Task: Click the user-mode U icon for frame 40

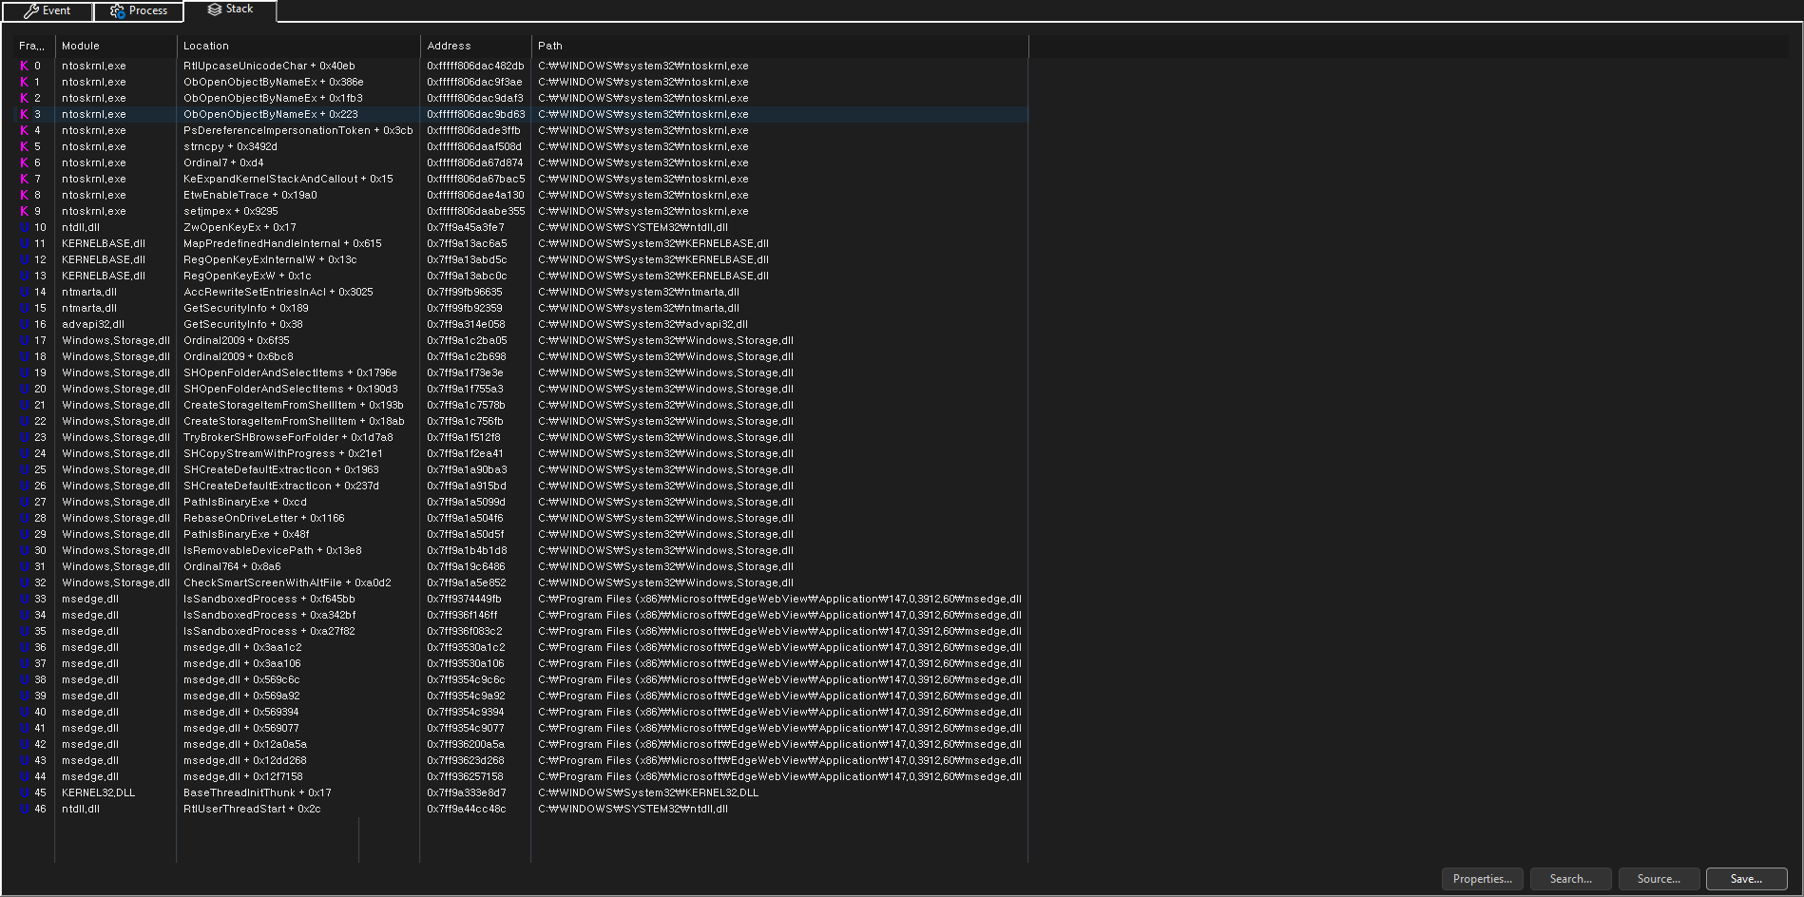Action: click(x=24, y=712)
